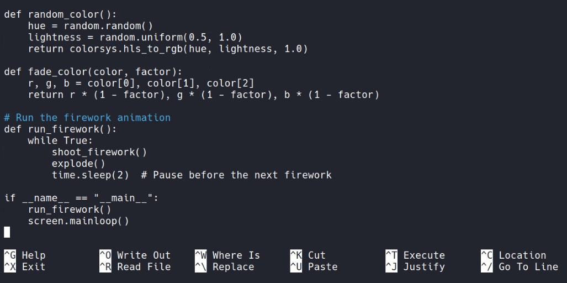
Task: Click the time.sleep(2) statement
Action: pos(91,175)
